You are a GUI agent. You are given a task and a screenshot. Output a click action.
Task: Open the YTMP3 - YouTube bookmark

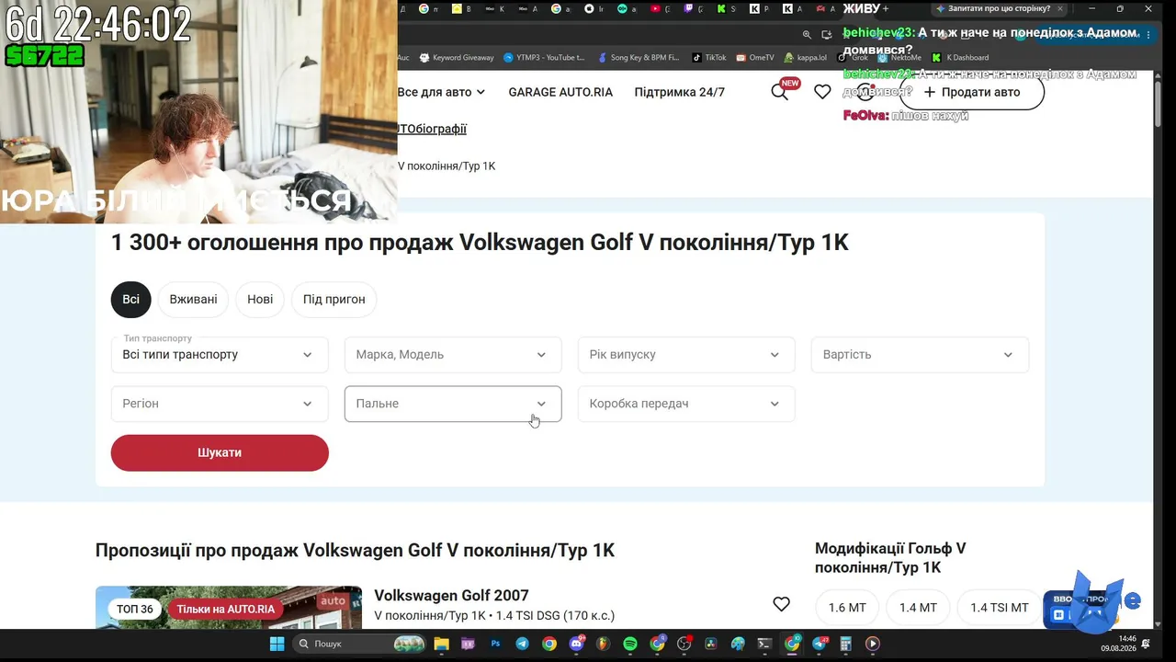click(x=544, y=57)
